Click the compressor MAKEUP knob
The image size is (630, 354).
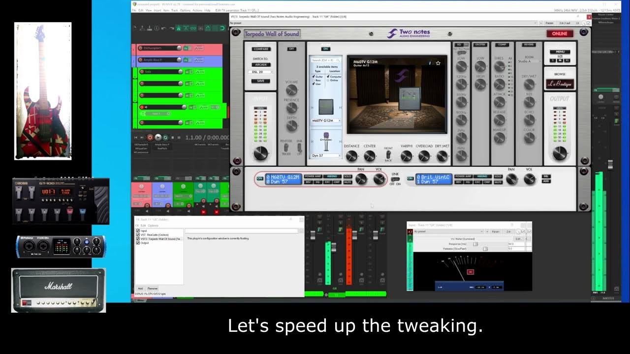[500, 138]
